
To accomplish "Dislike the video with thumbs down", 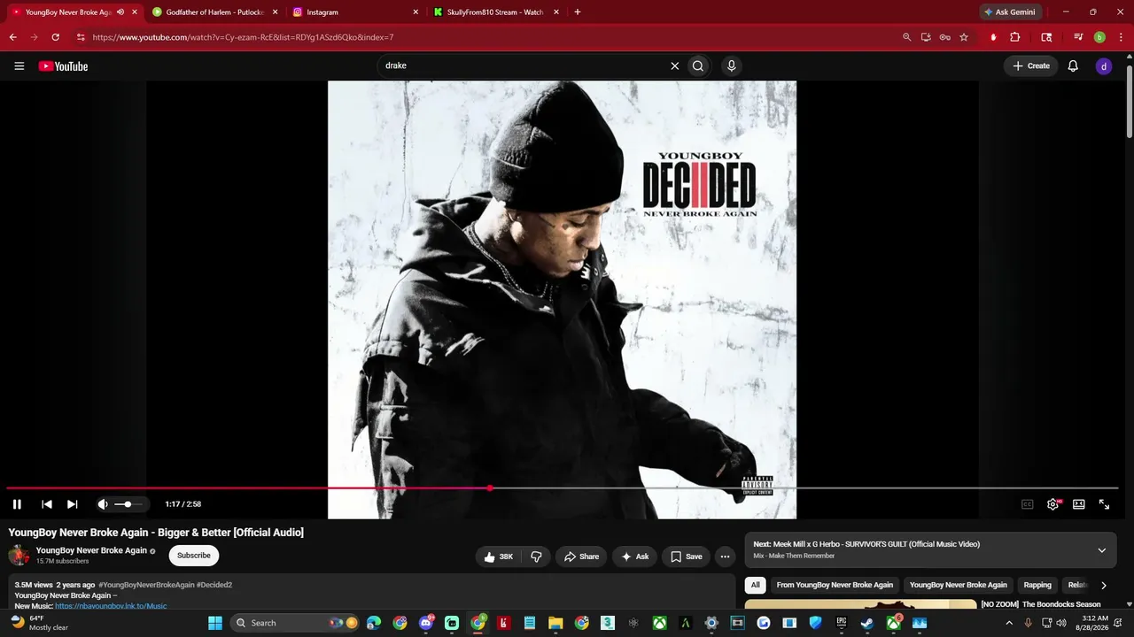I will click(536, 556).
